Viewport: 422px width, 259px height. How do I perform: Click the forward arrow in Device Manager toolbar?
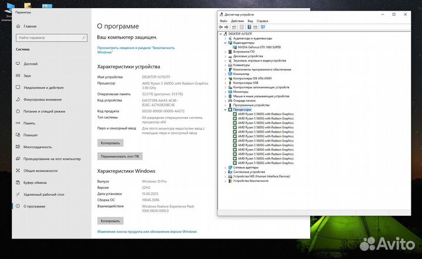(x=226, y=27)
